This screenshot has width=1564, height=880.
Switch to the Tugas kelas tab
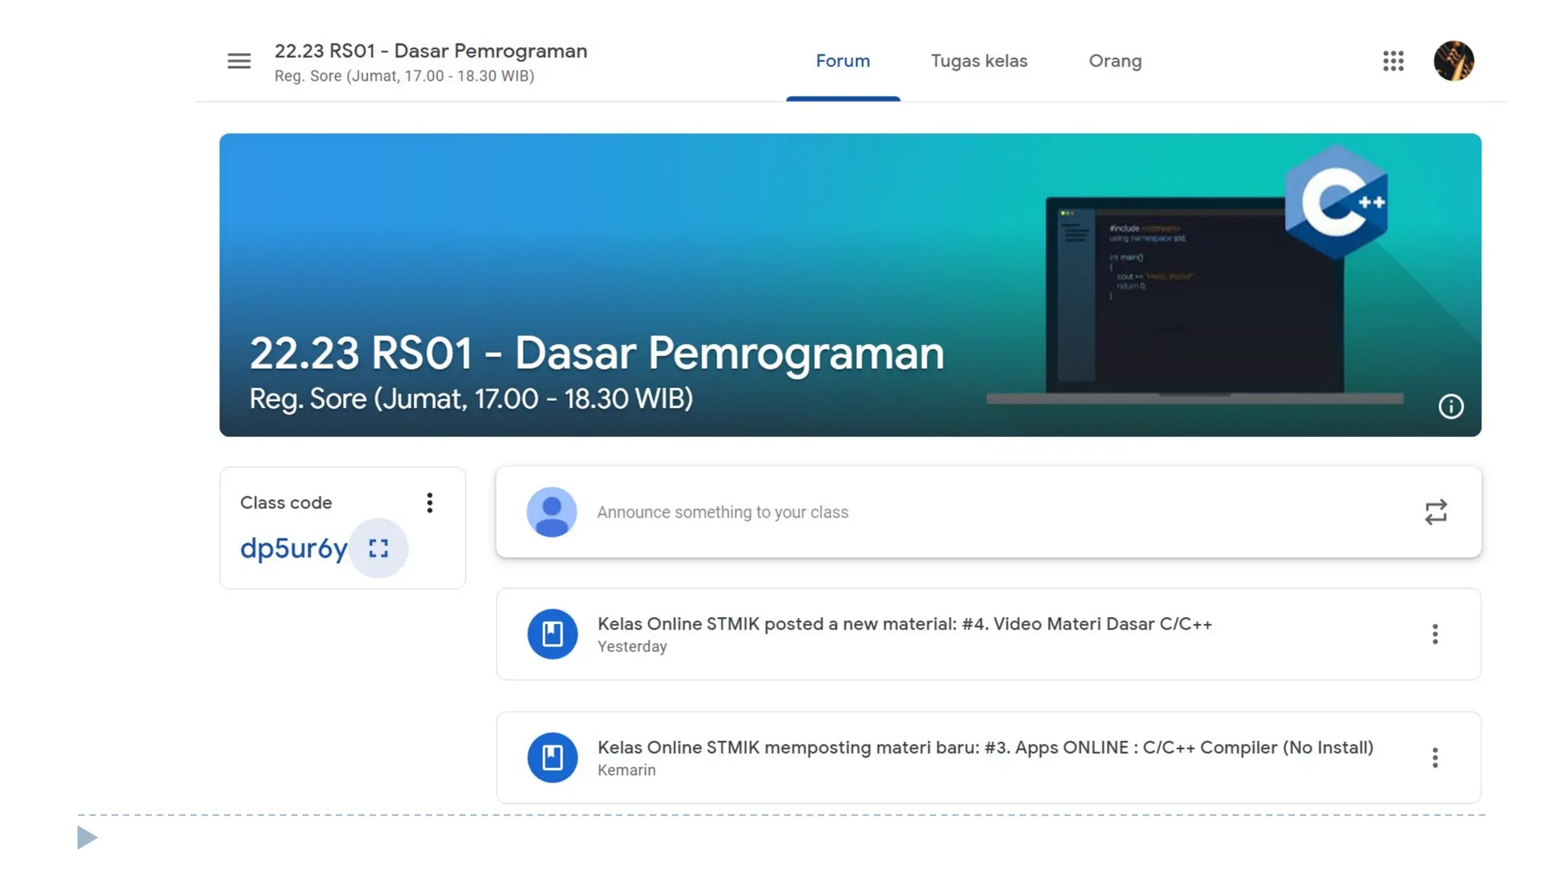point(979,61)
